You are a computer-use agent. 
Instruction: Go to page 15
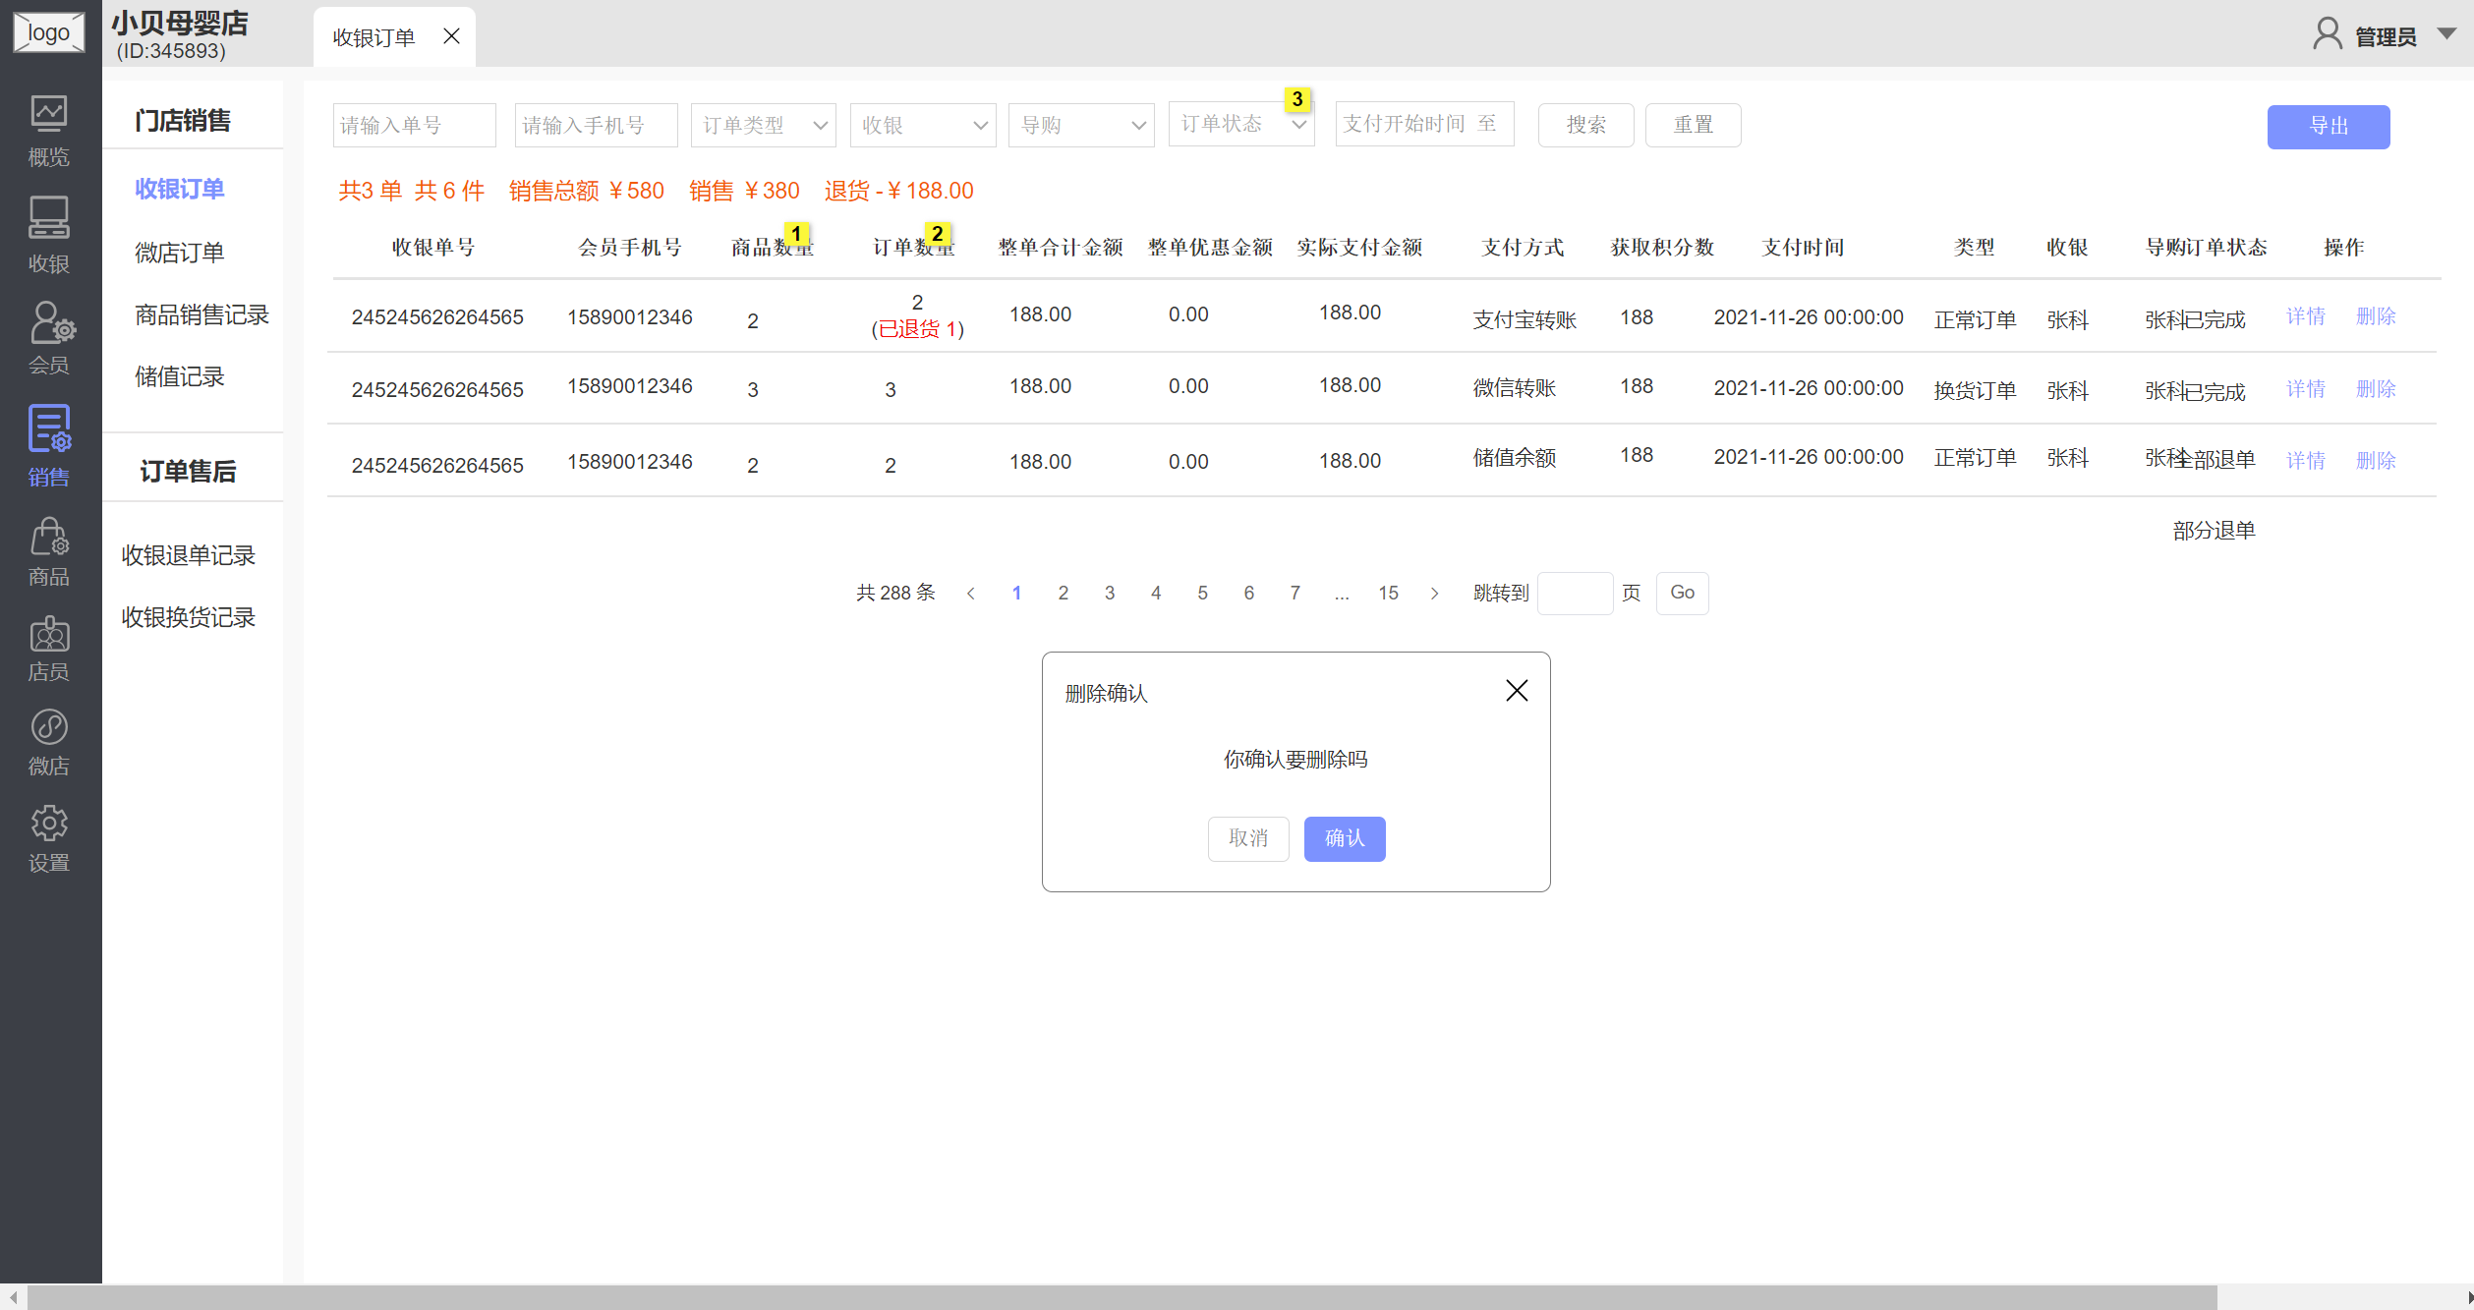click(1389, 594)
